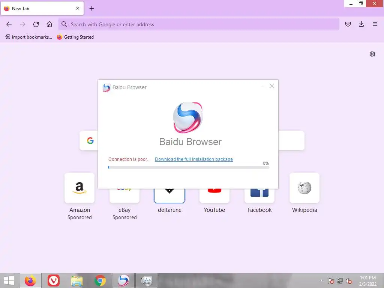This screenshot has height=288, width=384.
Task: Click the 0% progress label
Action: (266, 163)
